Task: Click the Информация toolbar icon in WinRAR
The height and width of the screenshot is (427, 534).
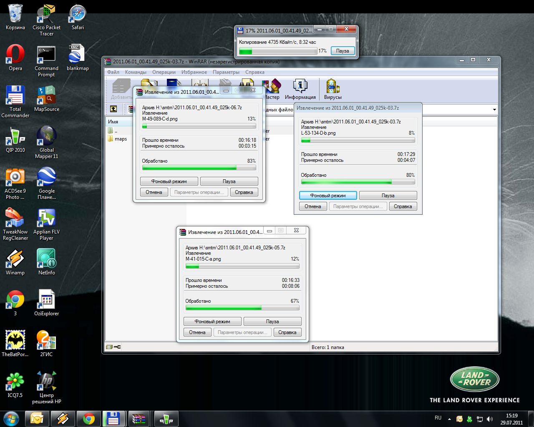Action: pyautogui.click(x=300, y=89)
